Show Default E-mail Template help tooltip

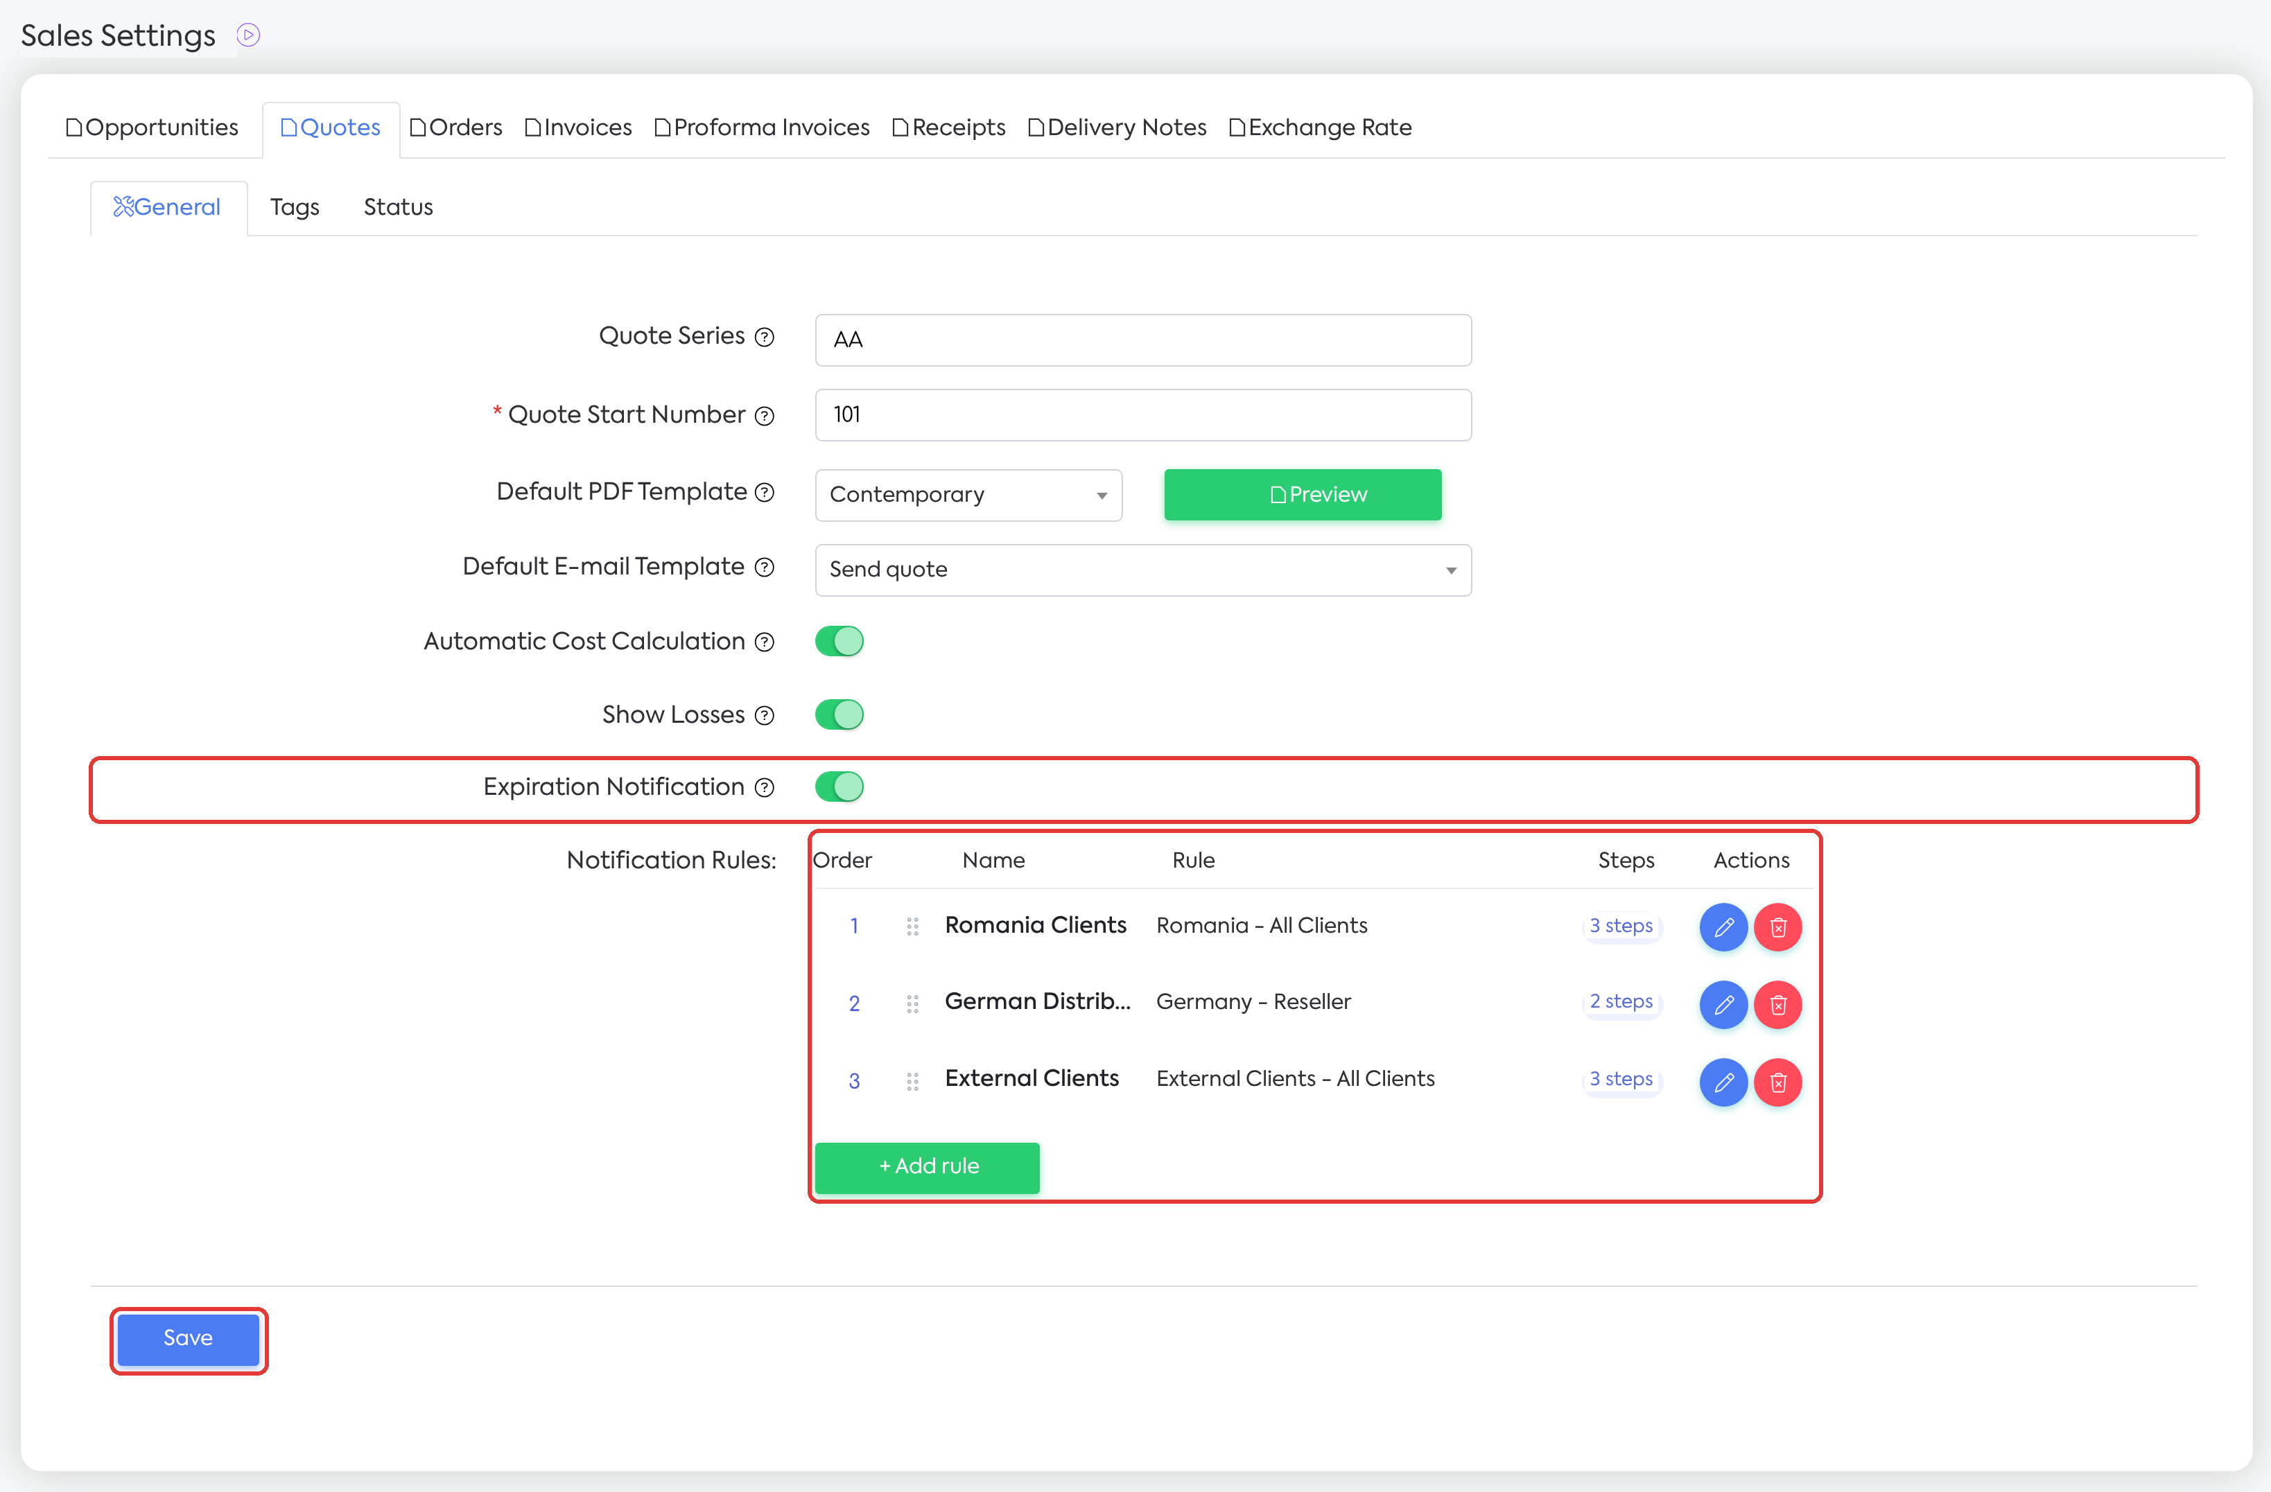tap(765, 568)
